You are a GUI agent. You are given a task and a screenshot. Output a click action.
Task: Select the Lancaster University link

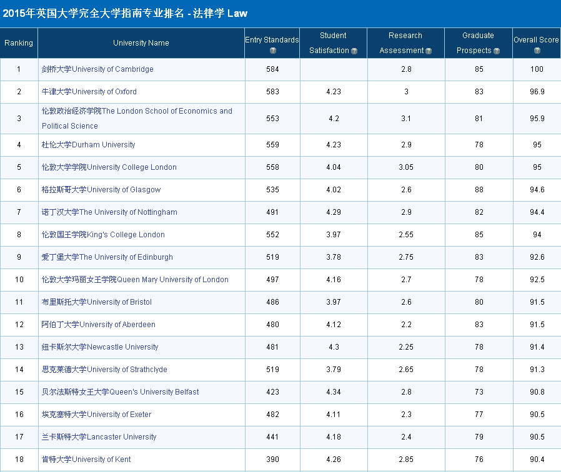click(x=99, y=437)
